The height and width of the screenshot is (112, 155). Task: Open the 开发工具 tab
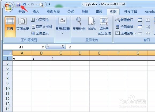click(131, 12)
